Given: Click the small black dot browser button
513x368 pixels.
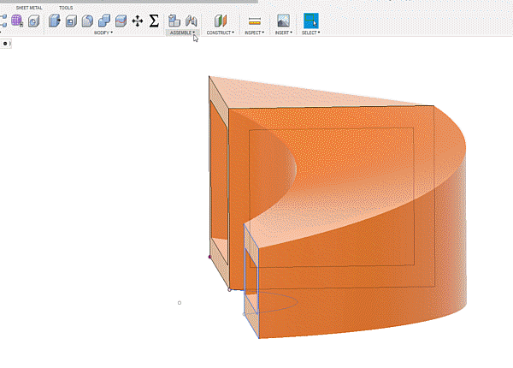Looking at the screenshot, I should tap(5, 44).
